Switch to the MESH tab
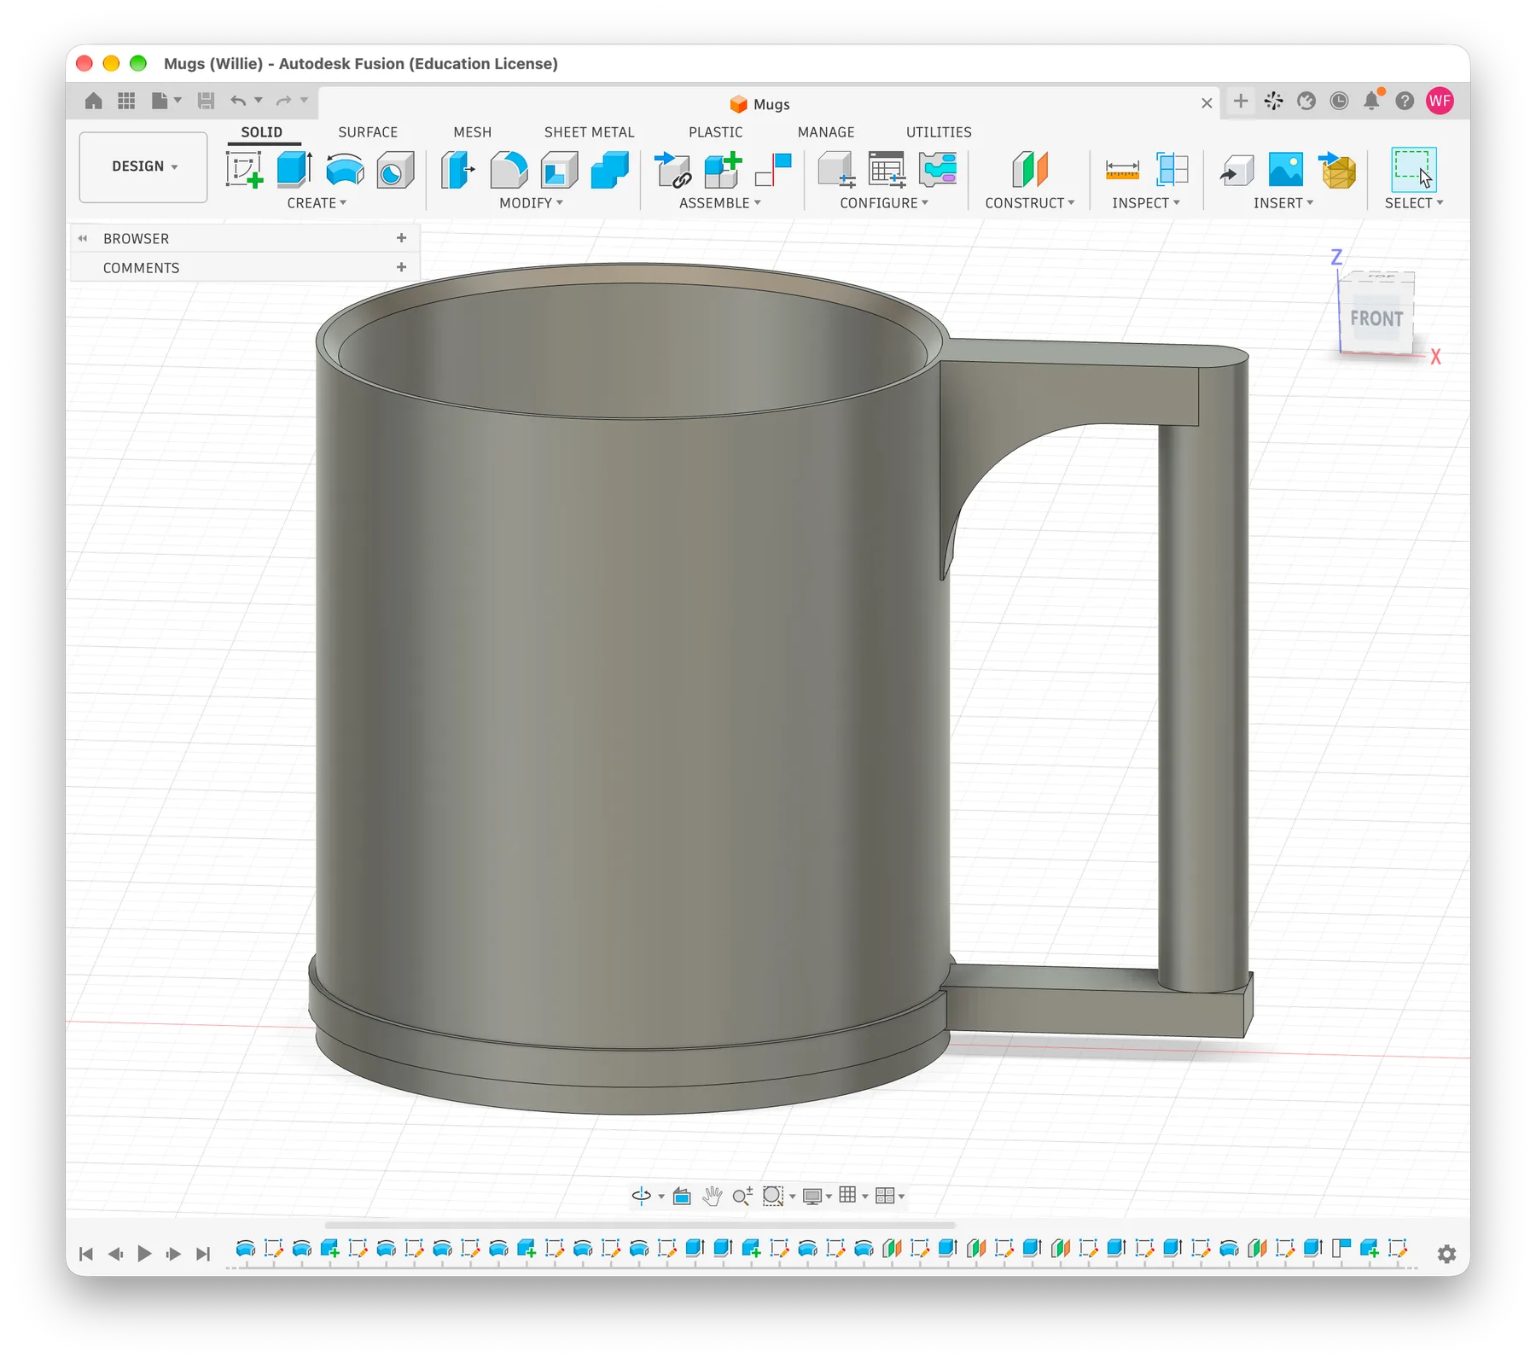This screenshot has width=1536, height=1363. (x=473, y=132)
